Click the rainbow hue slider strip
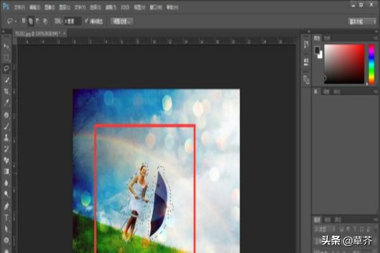This screenshot has width=380, height=253. tap(372, 63)
